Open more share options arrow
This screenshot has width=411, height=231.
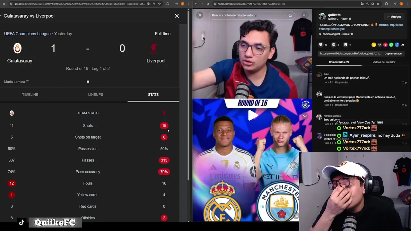(x=403, y=45)
